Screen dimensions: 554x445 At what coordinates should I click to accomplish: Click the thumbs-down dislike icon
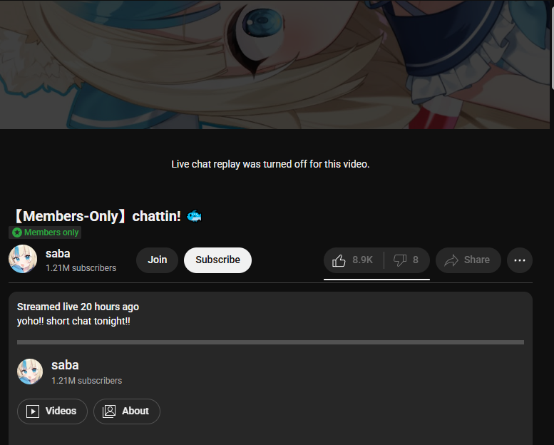[x=399, y=260]
